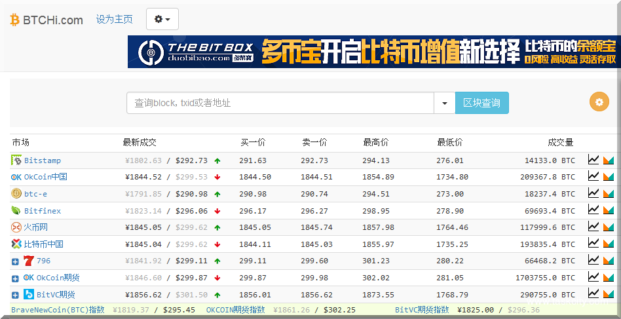Click Bitstamp latest price $292.73

tap(192, 160)
